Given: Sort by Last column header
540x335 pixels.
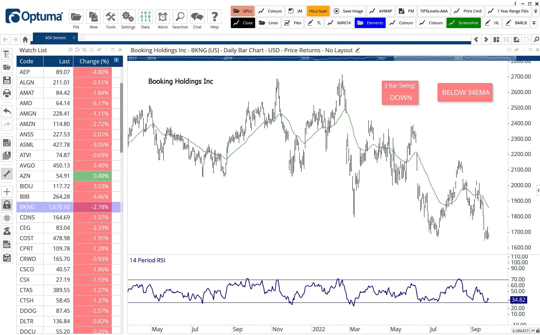Looking at the screenshot, I should (58, 61).
